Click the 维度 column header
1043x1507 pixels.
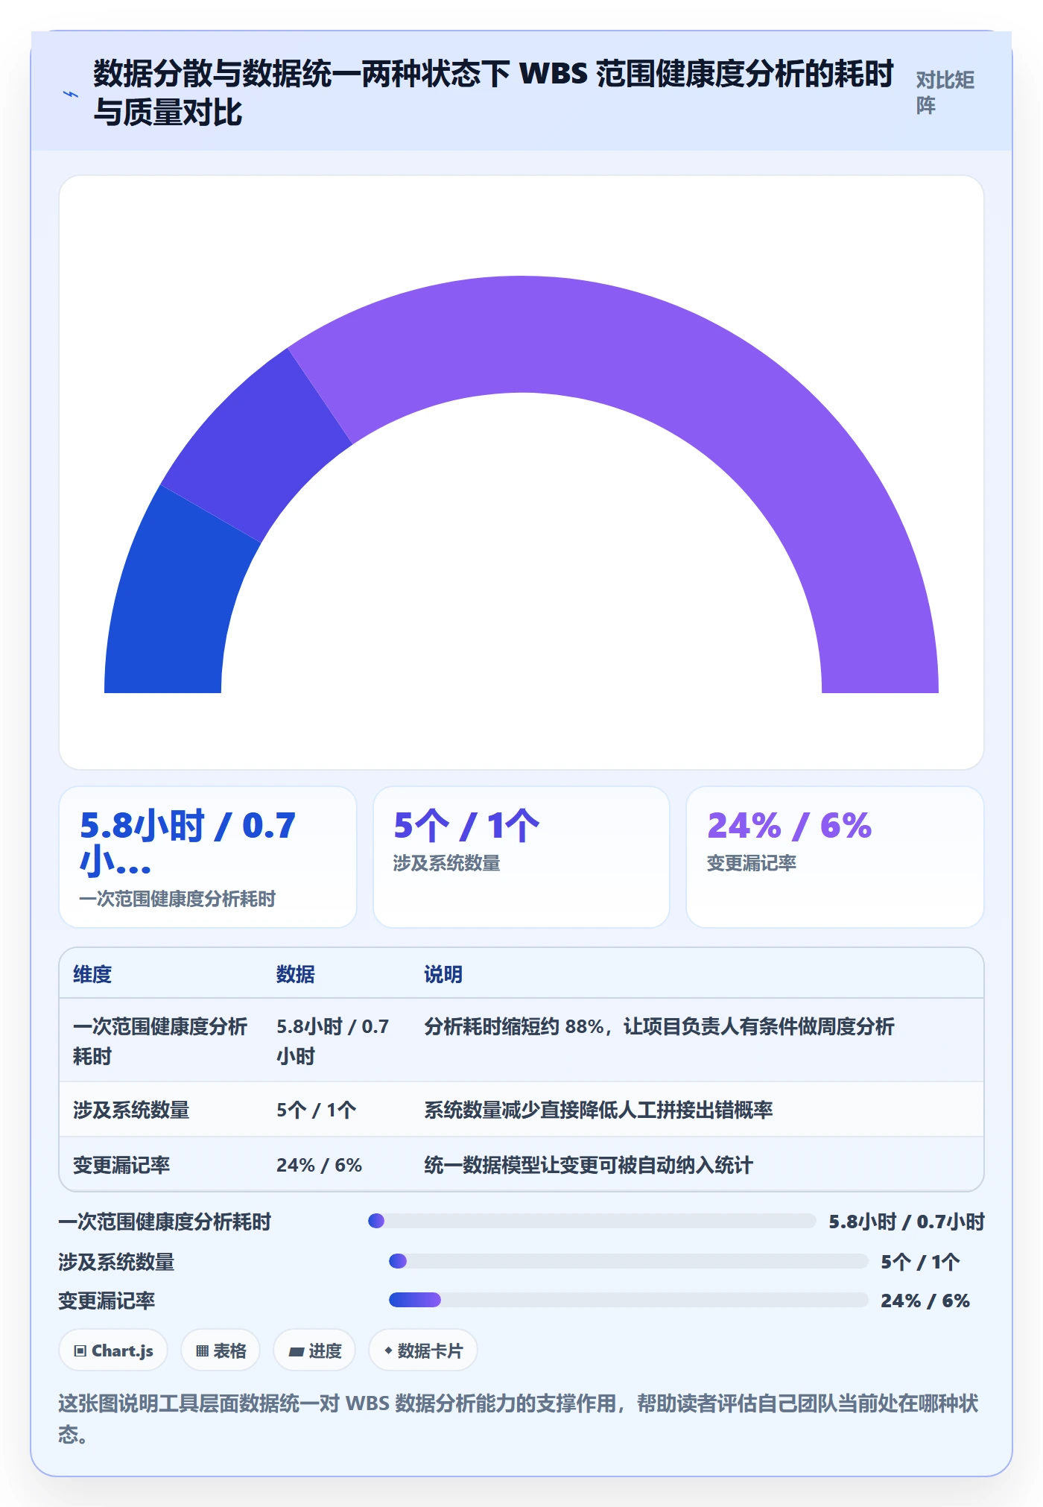click(92, 974)
